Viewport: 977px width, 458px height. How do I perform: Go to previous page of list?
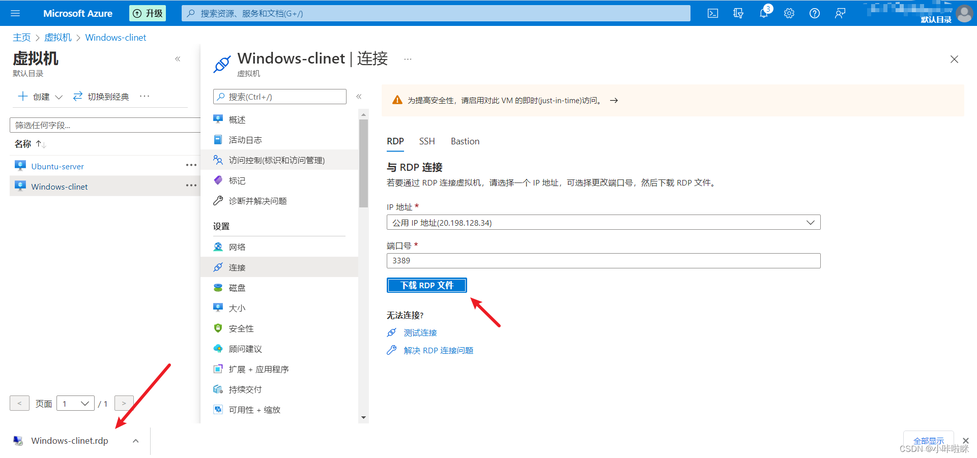pyautogui.click(x=19, y=403)
